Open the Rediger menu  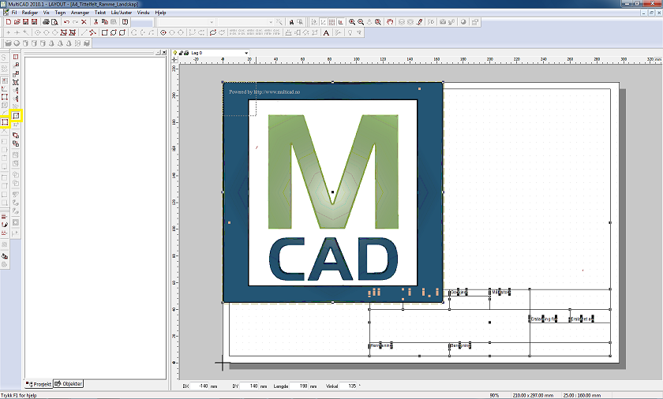click(30, 13)
